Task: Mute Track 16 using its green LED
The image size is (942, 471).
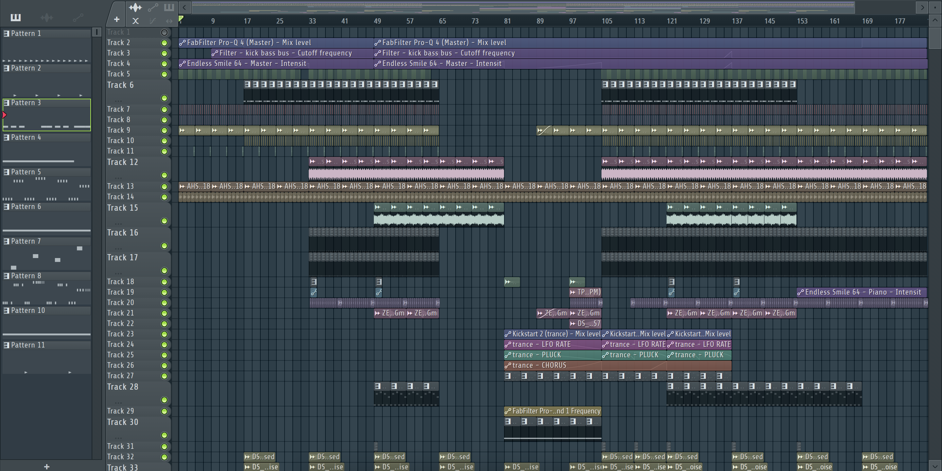Action: tap(164, 246)
